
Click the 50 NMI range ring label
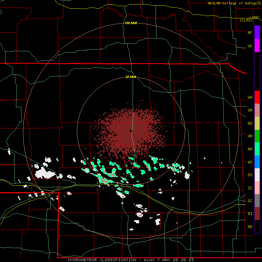131,77
